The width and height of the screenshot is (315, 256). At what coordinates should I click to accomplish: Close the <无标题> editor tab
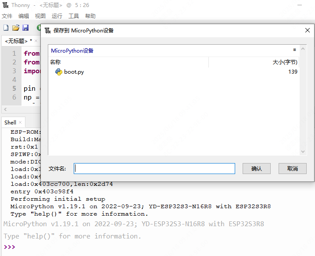(x=36, y=41)
